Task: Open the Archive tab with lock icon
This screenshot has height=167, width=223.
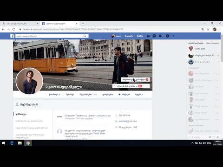Action: (124, 94)
